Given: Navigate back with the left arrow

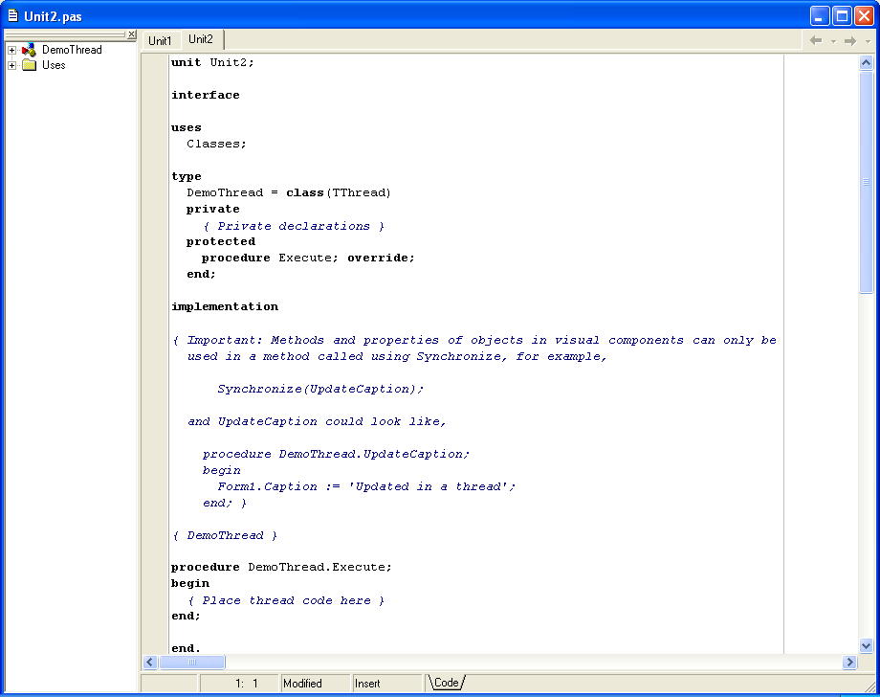Looking at the screenshot, I should tap(816, 40).
